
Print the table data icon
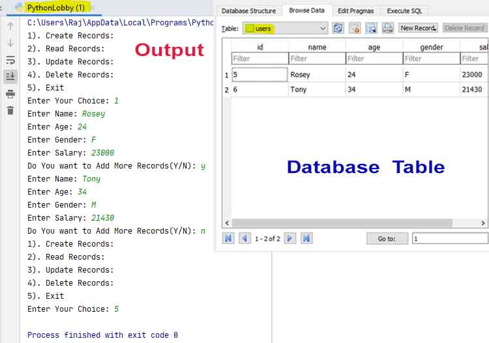click(388, 29)
